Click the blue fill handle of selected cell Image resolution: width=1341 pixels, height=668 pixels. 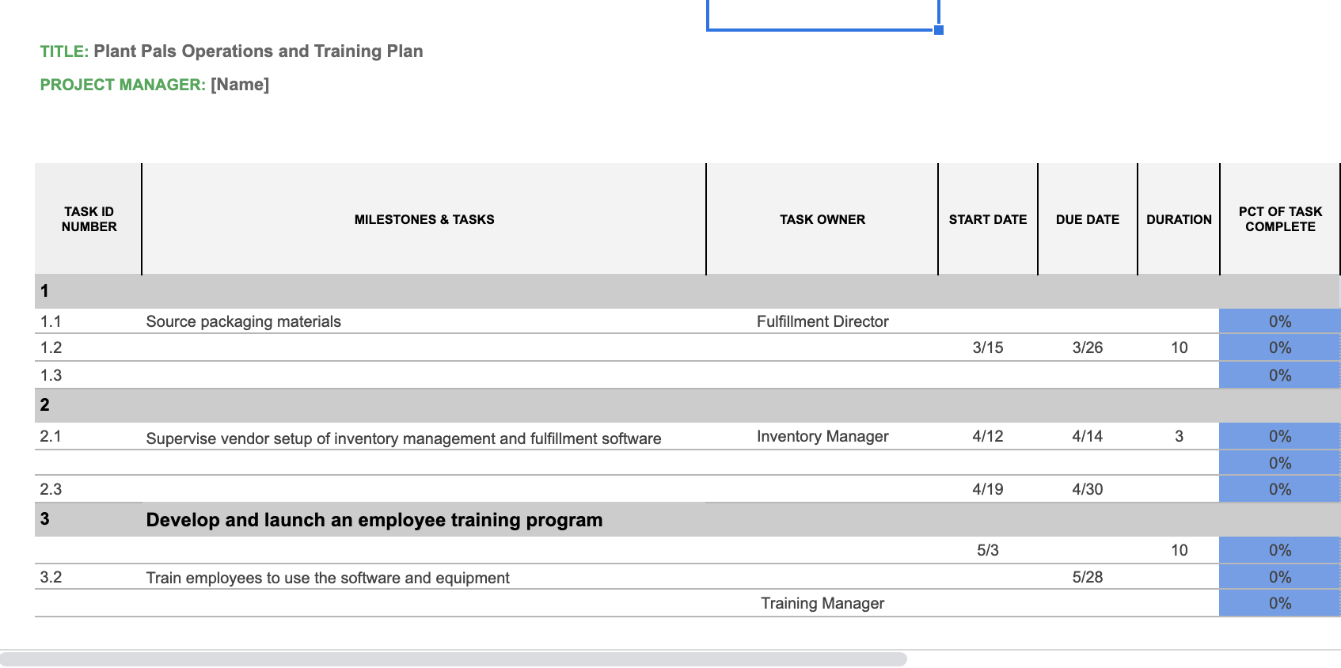click(x=939, y=30)
